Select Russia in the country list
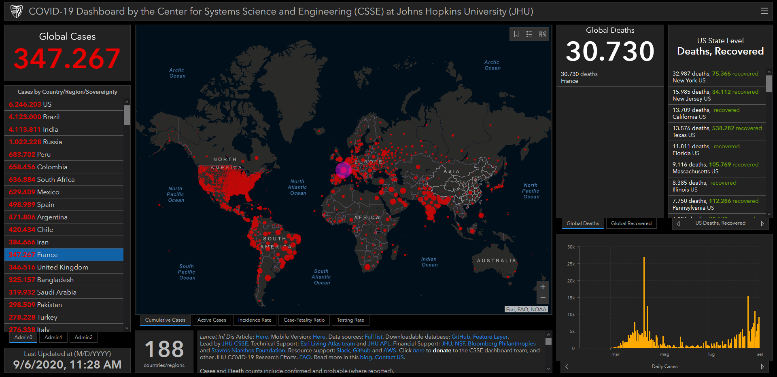This screenshot has width=777, height=377. pyautogui.click(x=64, y=142)
